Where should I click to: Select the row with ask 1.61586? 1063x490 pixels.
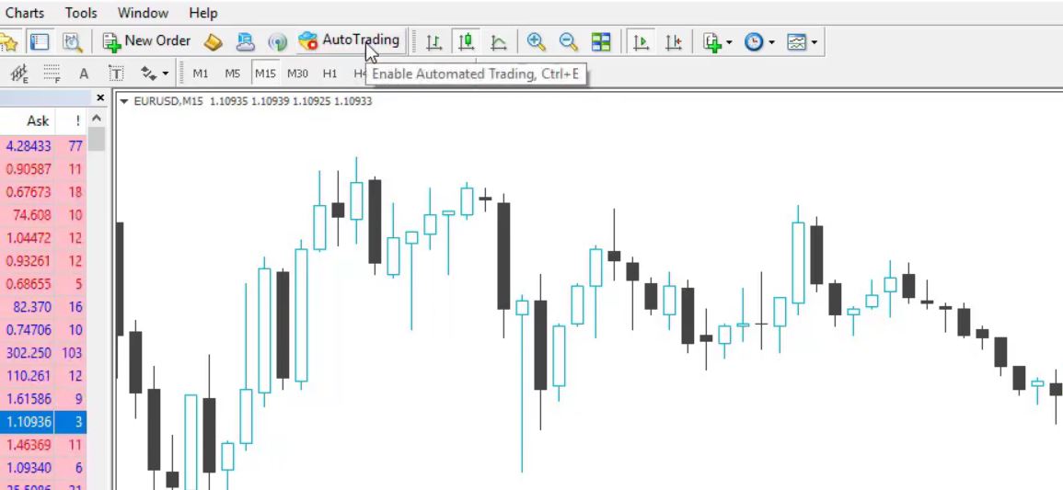click(x=43, y=399)
